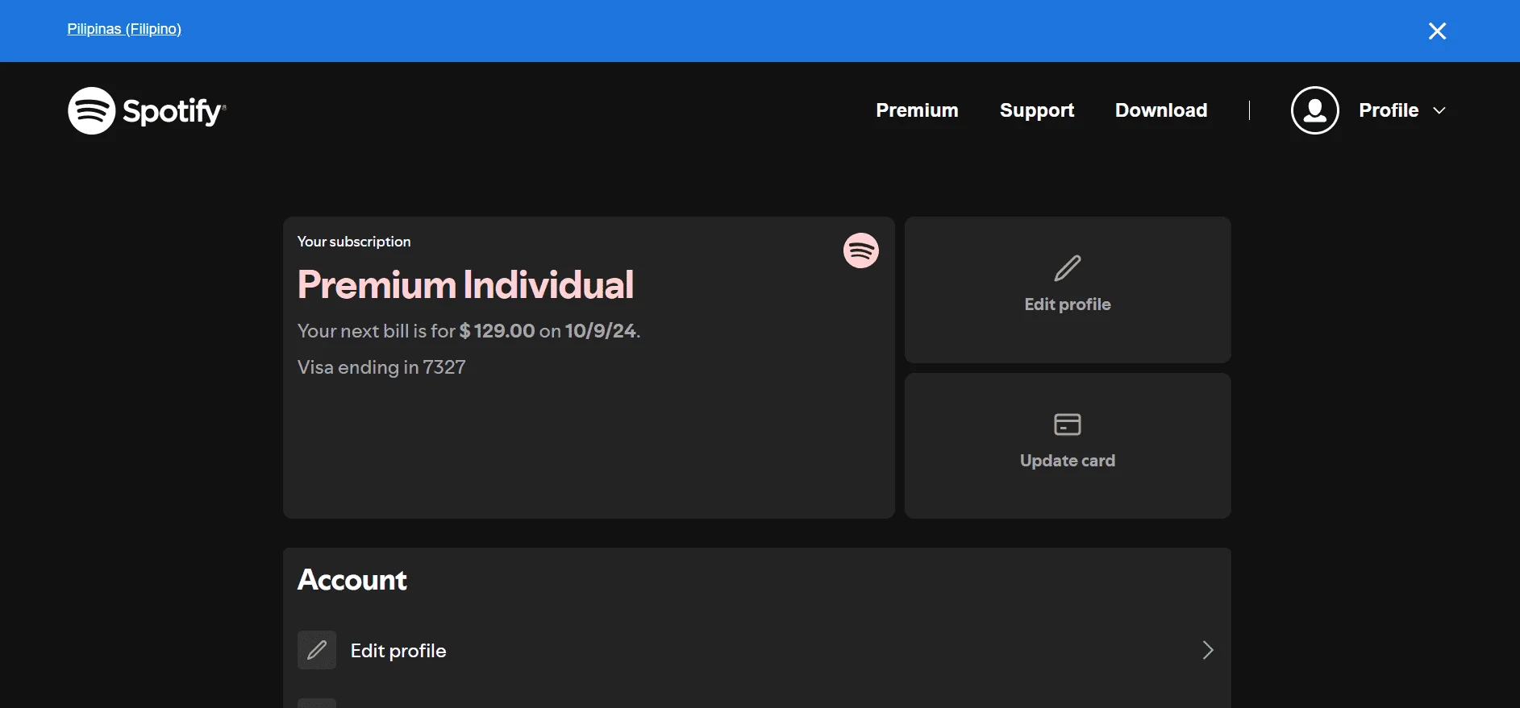Open the Premium Individual subscription heading

pyautogui.click(x=465, y=284)
